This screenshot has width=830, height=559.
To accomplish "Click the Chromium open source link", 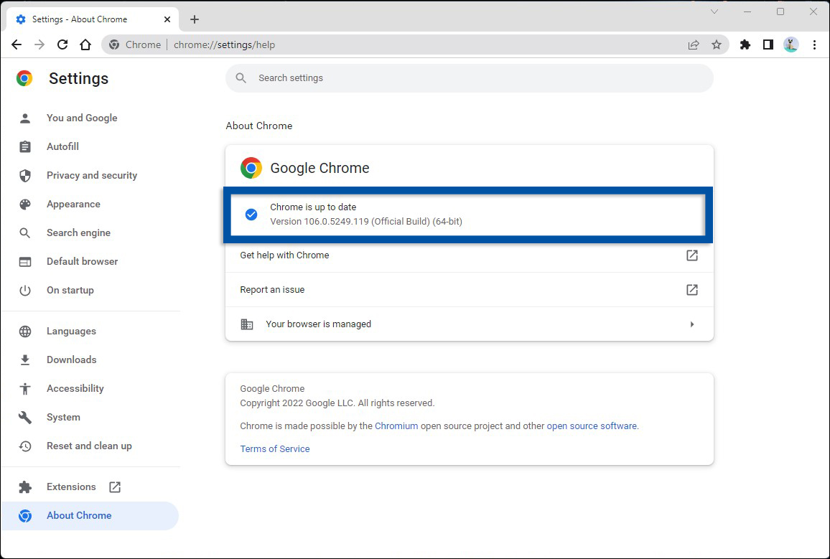I will point(396,426).
